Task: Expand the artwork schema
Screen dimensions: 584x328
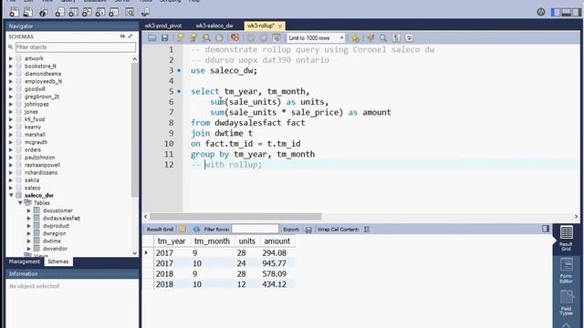Action: (11, 58)
